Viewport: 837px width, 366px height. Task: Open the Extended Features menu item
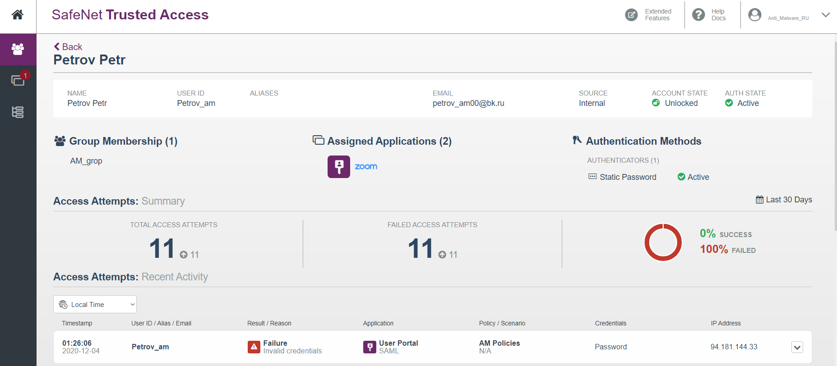pos(658,15)
